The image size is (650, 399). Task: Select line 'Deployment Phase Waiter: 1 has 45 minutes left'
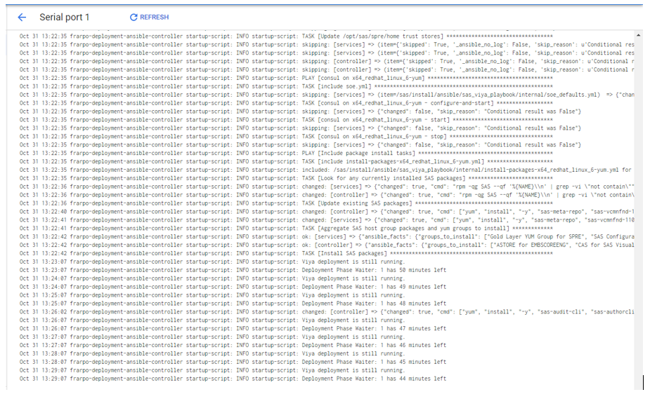(x=233, y=362)
